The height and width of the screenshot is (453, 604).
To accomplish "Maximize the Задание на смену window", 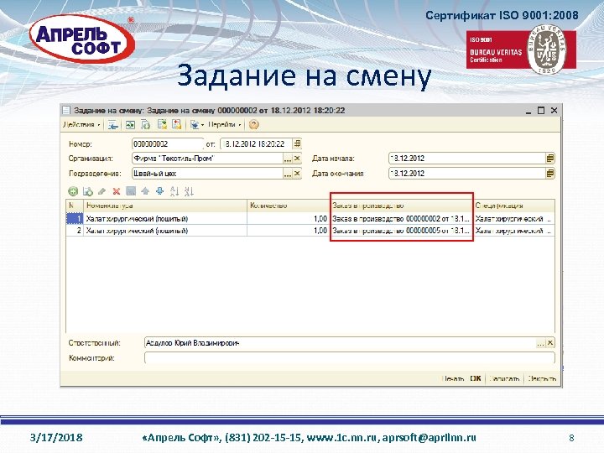I will tap(541, 111).
